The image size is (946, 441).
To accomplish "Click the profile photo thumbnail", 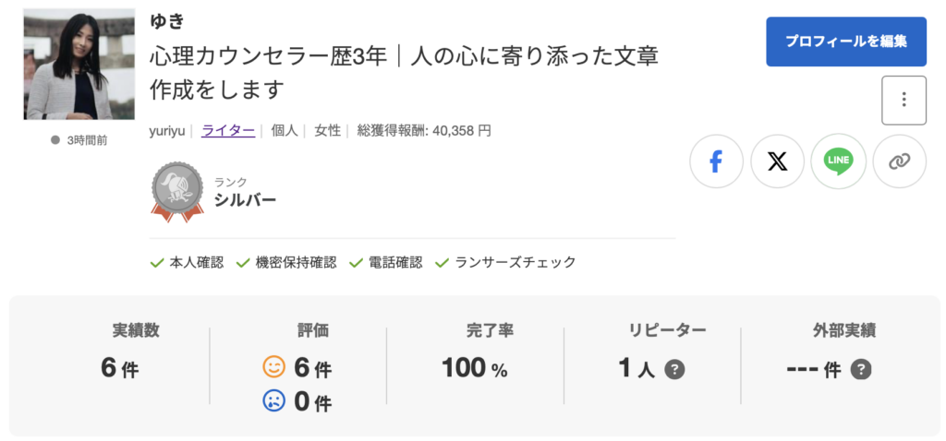I will pos(67,65).
